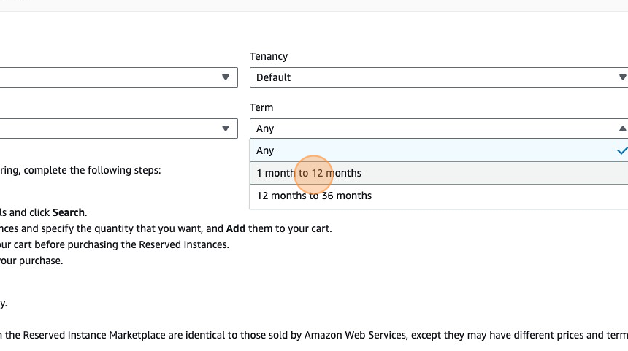Click the Tenancy dropdown arrow icon
This screenshot has height=351, width=628.
[622, 77]
